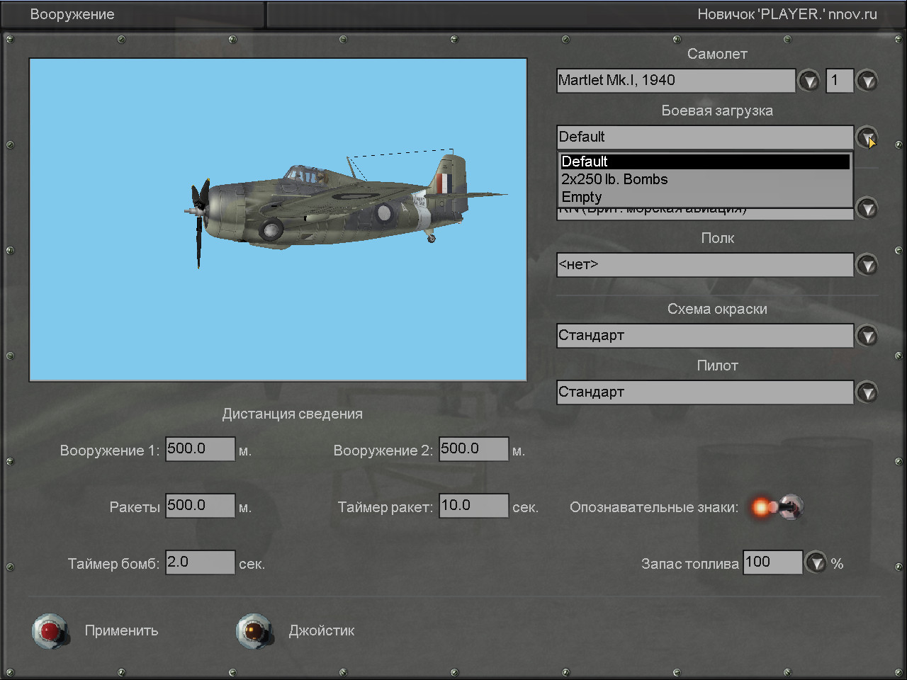The width and height of the screenshot is (907, 680).
Task: Click the orange Джойстик button icon
Action: click(x=253, y=630)
